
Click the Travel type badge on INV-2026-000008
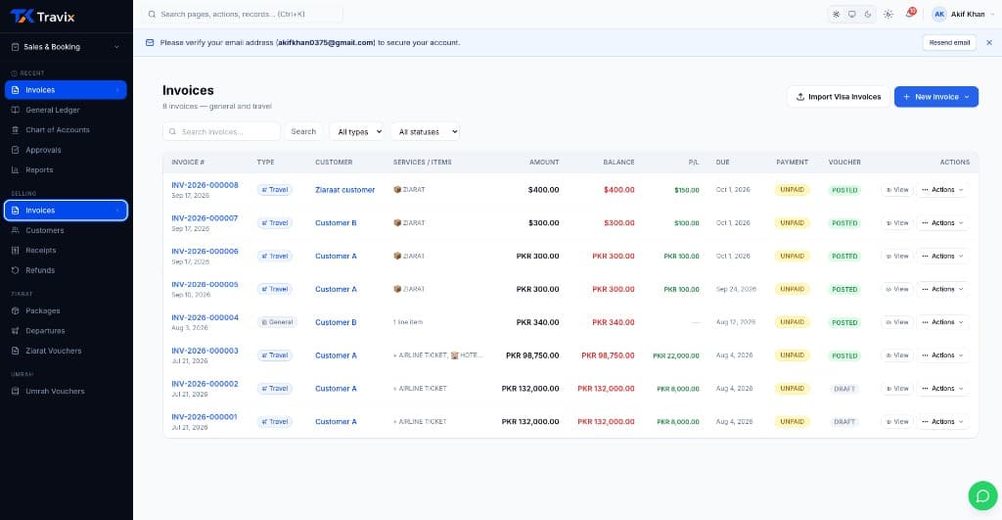[x=275, y=190]
